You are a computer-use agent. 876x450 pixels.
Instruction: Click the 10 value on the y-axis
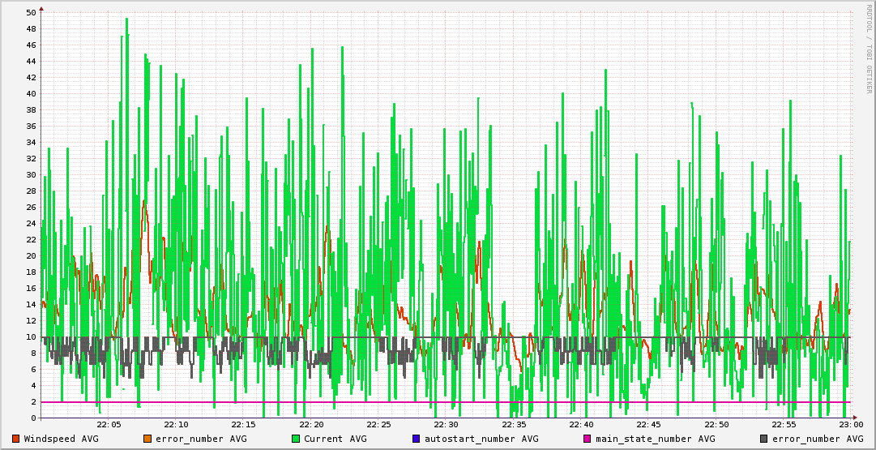pos(31,337)
